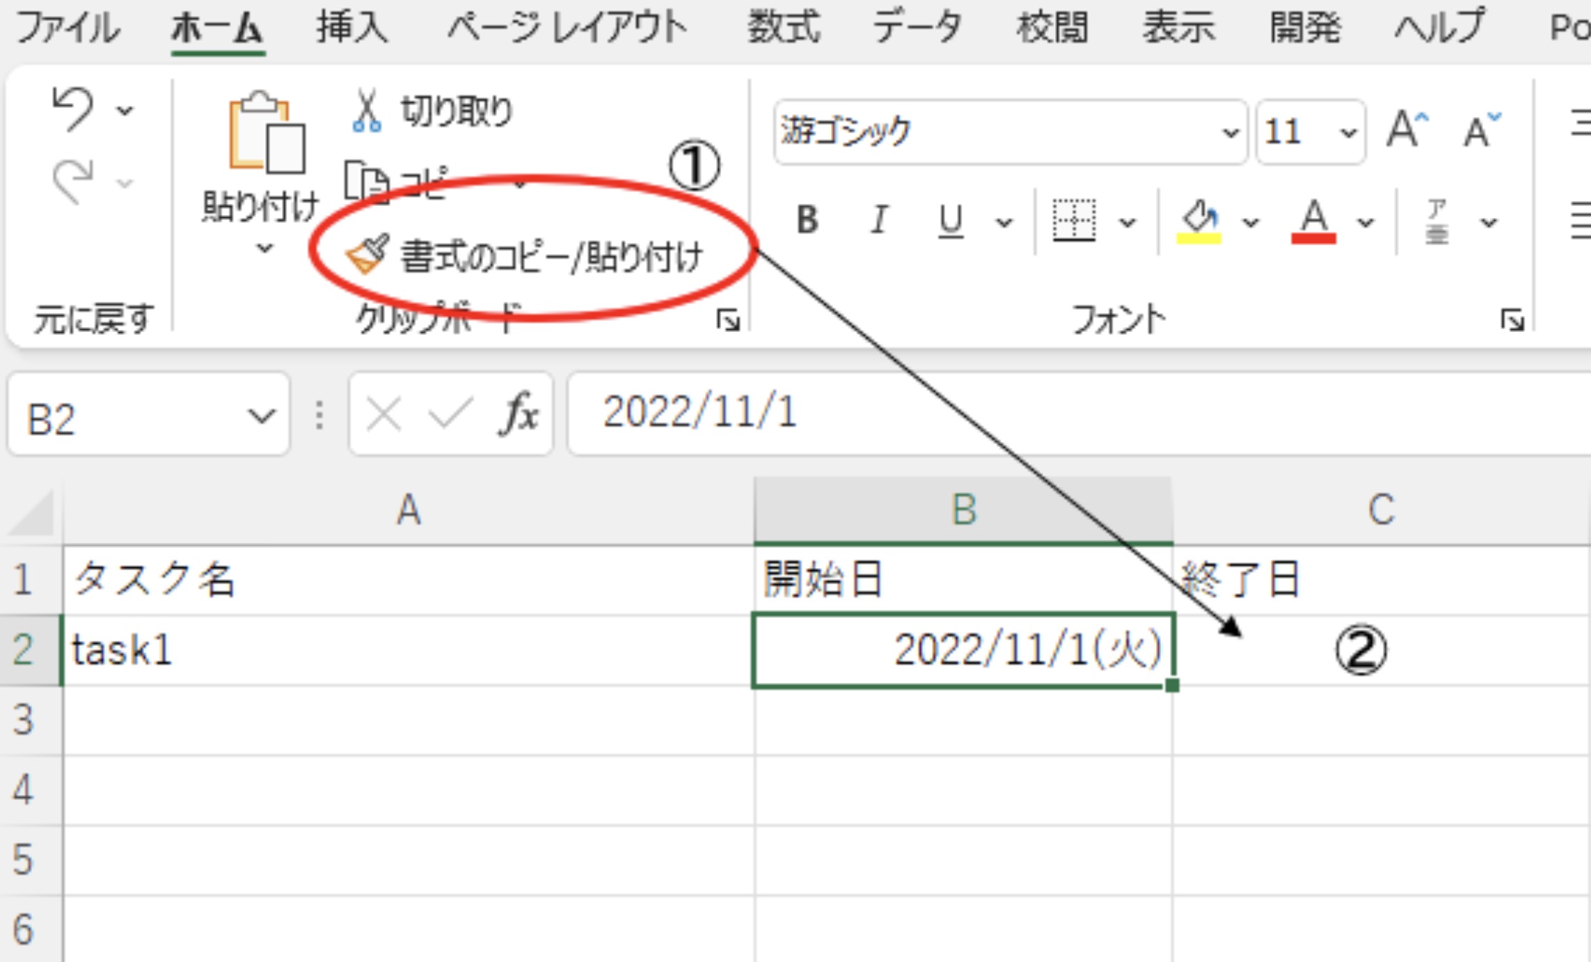This screenshot has height=962, width=1591.
Task: Click the phonetic guide (furigana) icon
Action: [1436, 221]
